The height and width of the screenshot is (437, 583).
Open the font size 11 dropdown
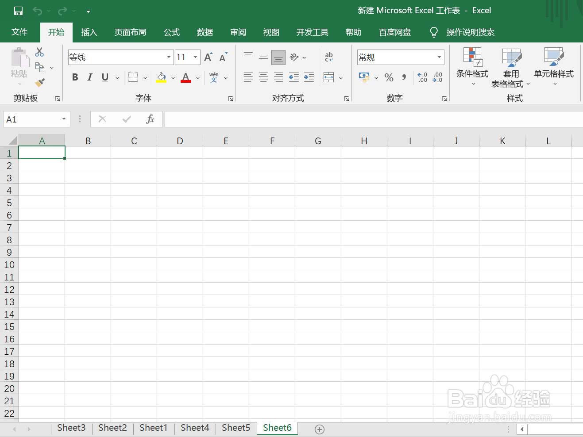(195, 57)
